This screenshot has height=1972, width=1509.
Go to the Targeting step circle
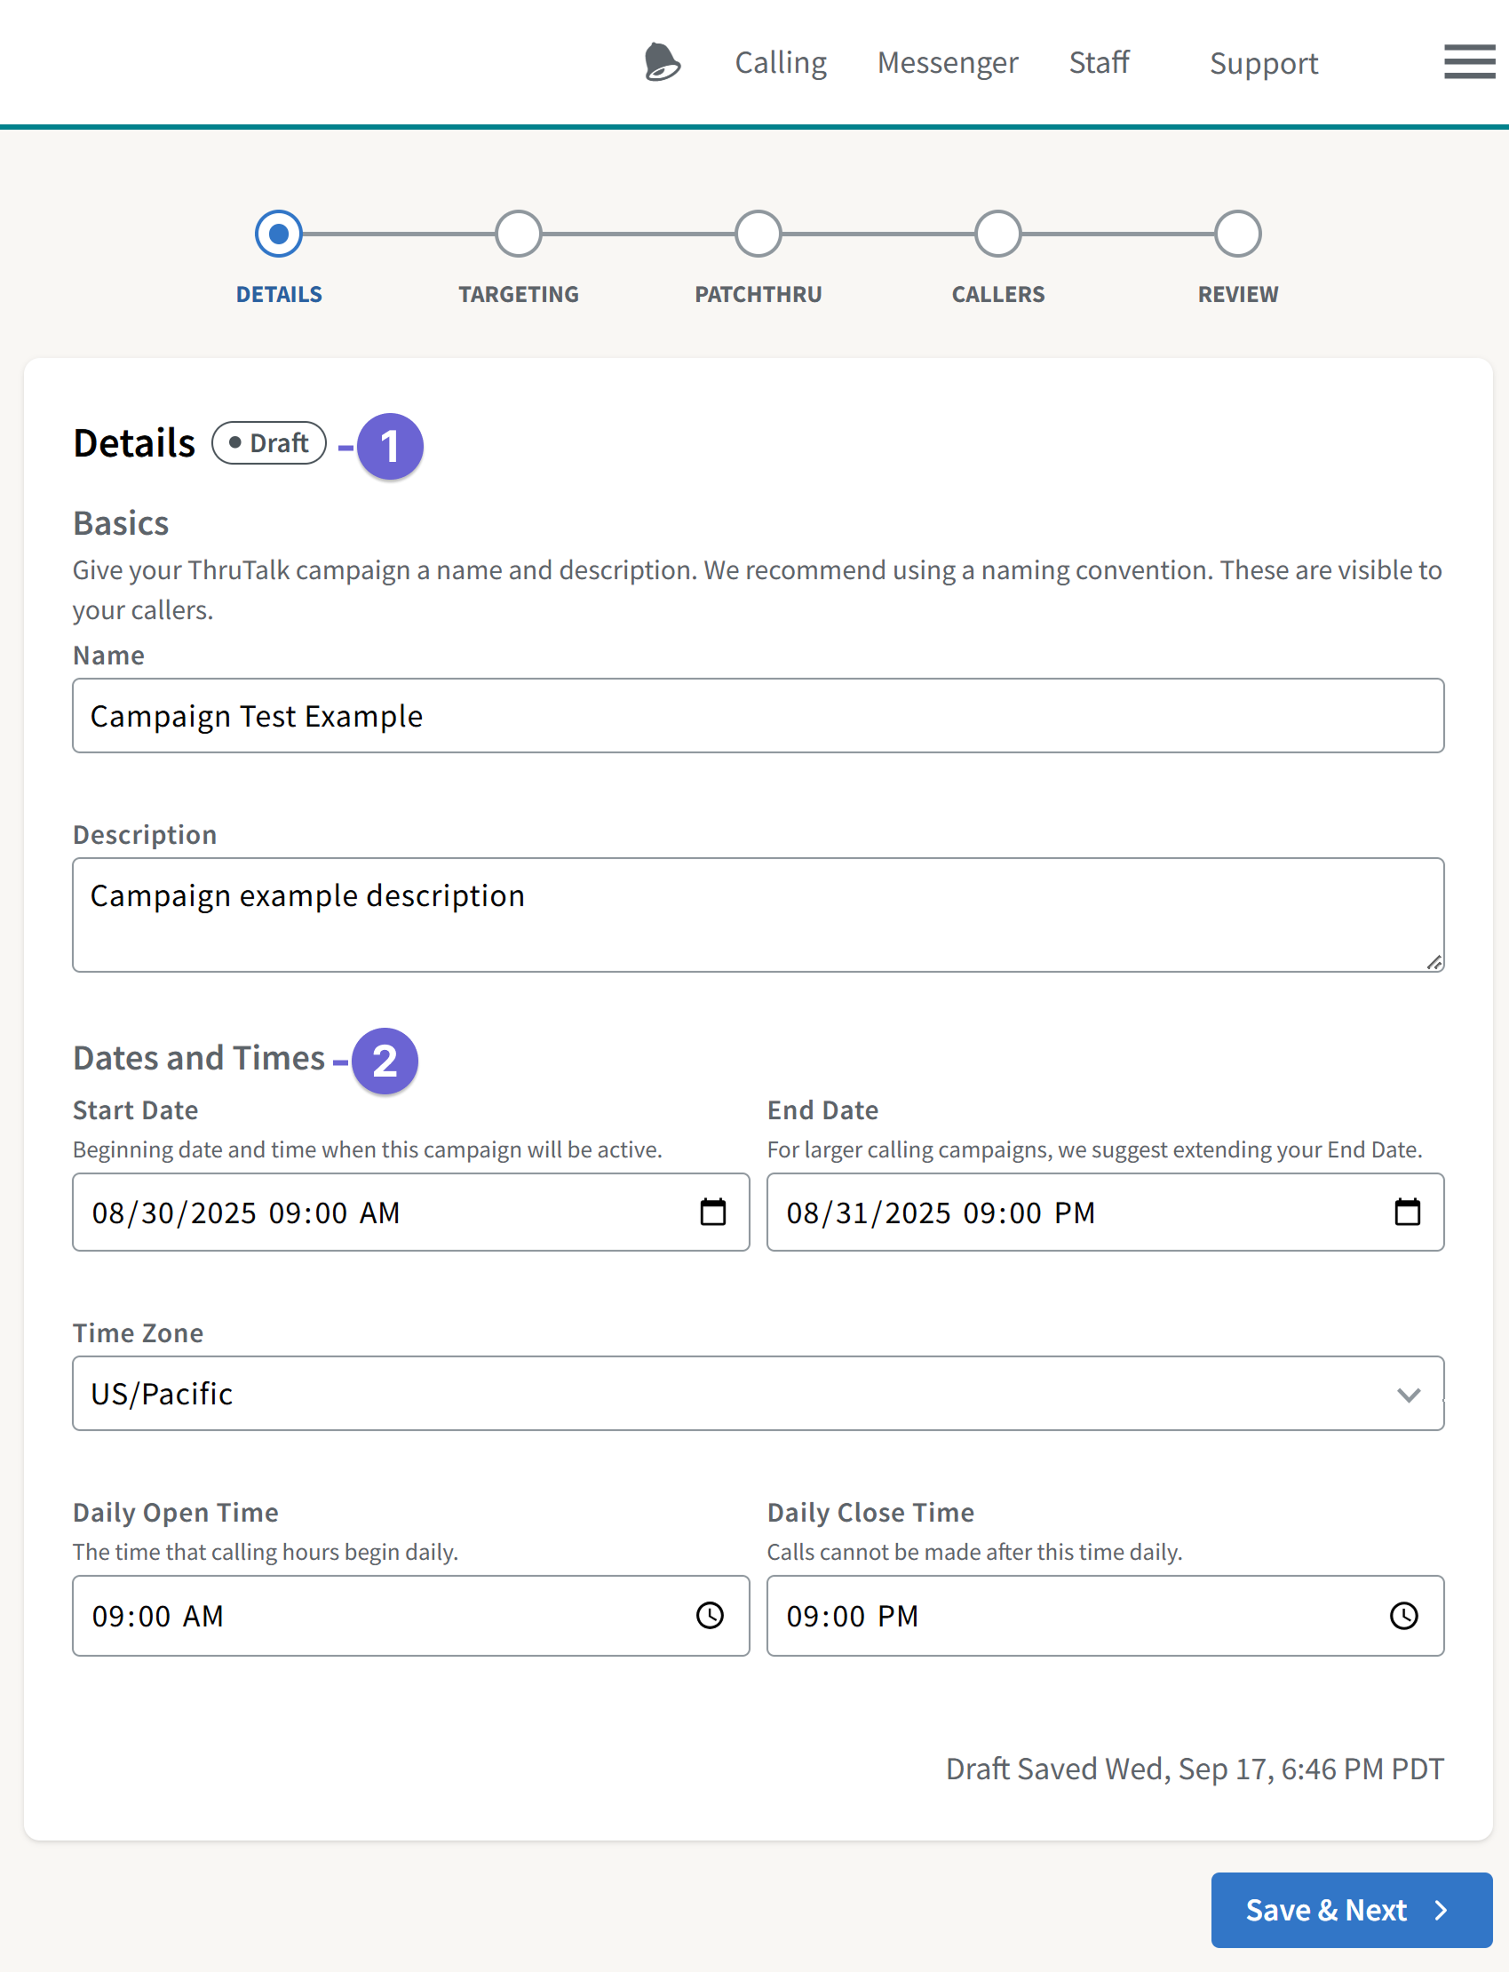point(519,234)
